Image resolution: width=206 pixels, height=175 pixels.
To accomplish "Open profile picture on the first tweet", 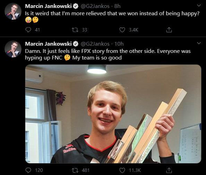I will coord(13,11).
